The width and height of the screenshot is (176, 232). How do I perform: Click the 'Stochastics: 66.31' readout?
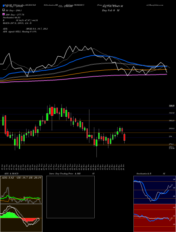[x=11, y=18]
